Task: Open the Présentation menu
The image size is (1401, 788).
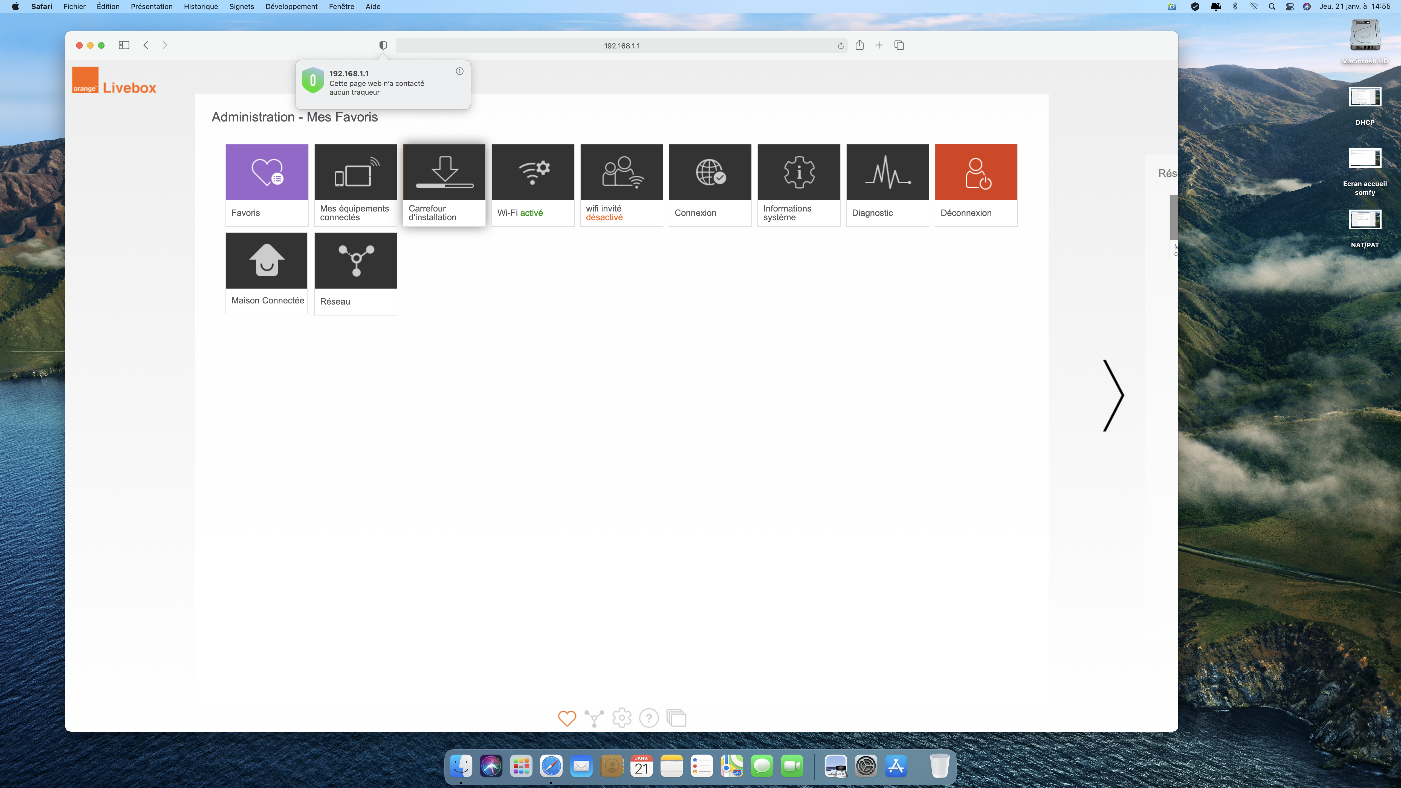Action: [152, 7]
